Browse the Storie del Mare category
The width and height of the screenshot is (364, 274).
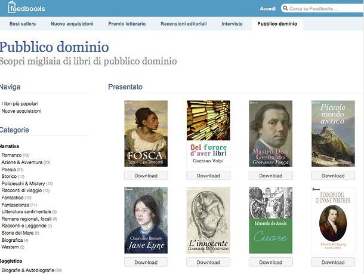pos(18,233)
